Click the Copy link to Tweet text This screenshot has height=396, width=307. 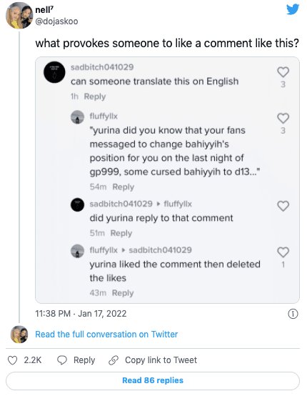click(161, 360)
